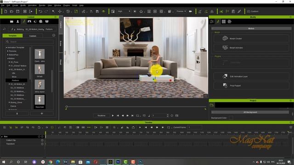
Task: Click the Background Color swatch
Action: click(x=231, y=118)
